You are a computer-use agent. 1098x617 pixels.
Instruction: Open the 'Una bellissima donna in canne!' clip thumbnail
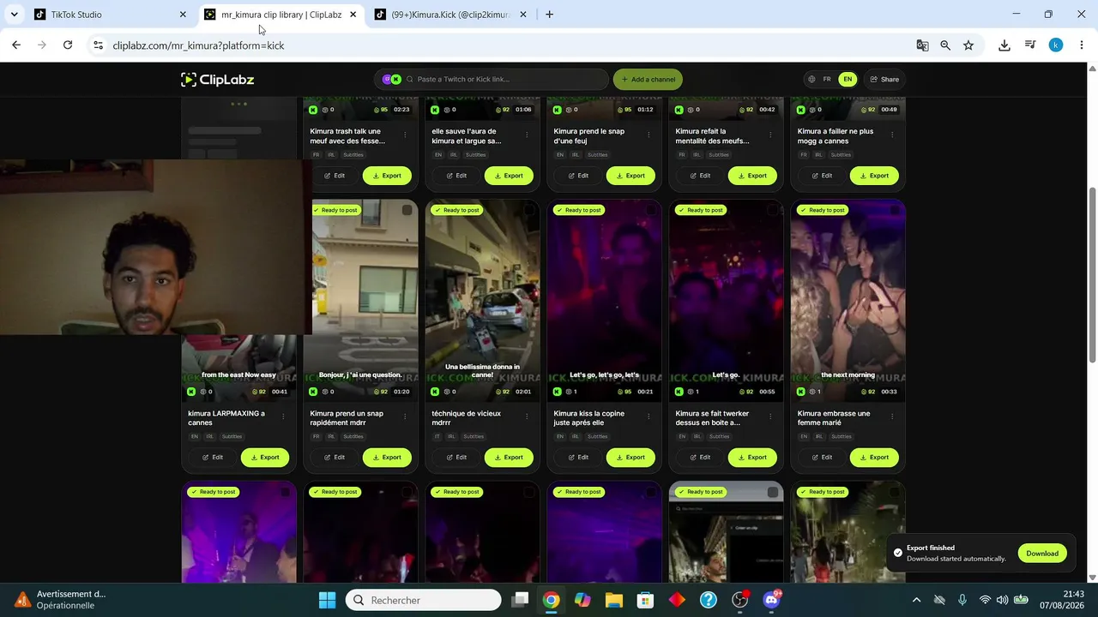click(x=483, y=300)
